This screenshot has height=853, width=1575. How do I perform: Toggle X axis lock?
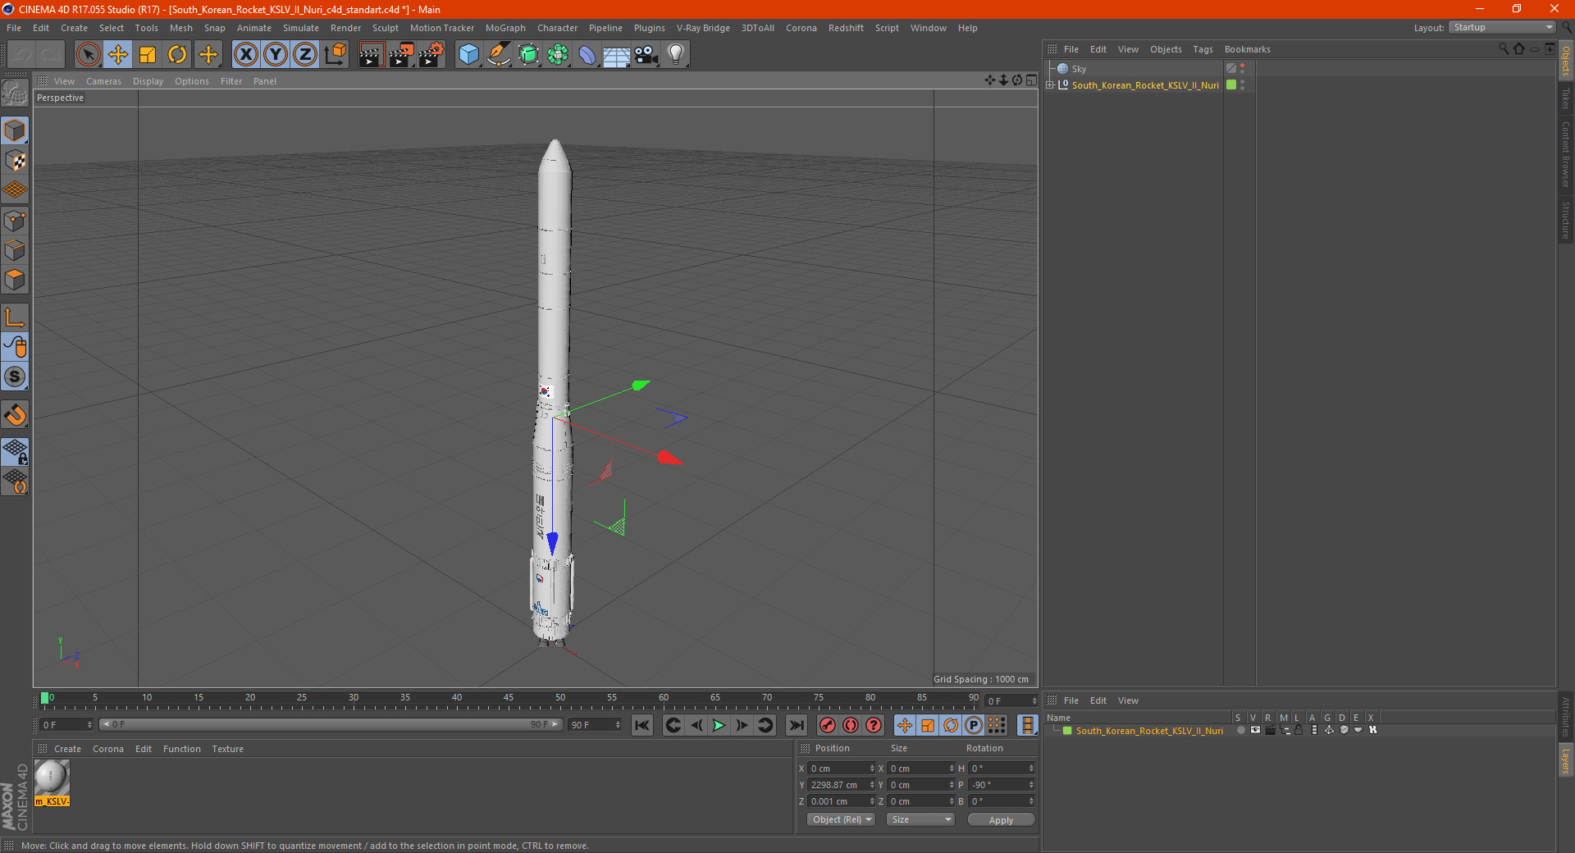[x=245, y=55]
